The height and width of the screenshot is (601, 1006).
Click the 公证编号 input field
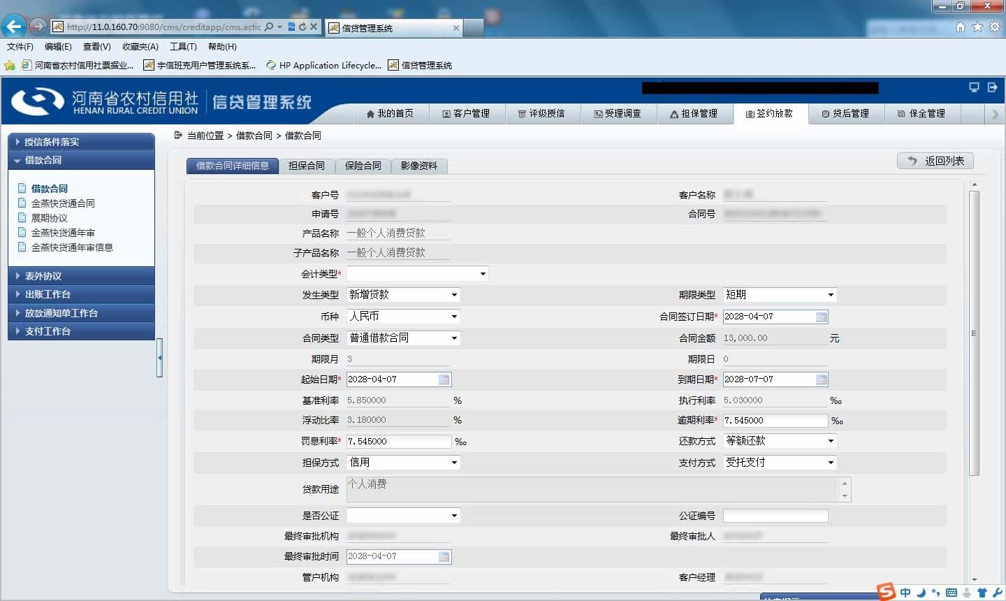click(775, 516)
